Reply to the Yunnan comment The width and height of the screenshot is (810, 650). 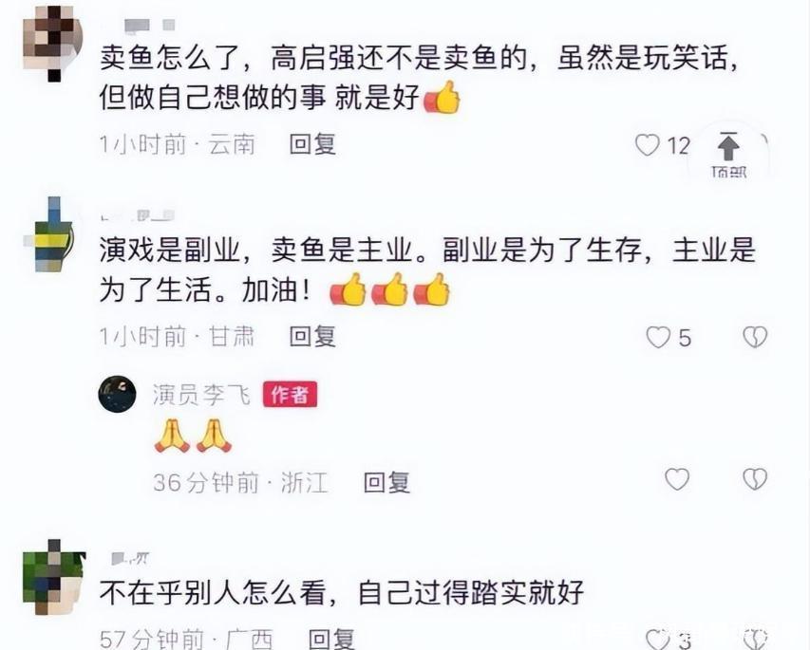point(312,144)
